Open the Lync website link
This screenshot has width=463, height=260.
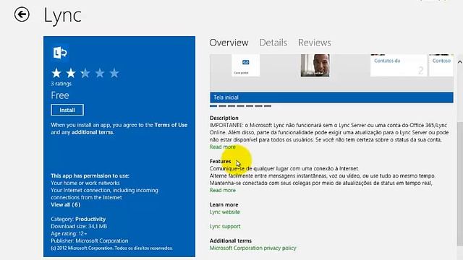coord(225,212)
